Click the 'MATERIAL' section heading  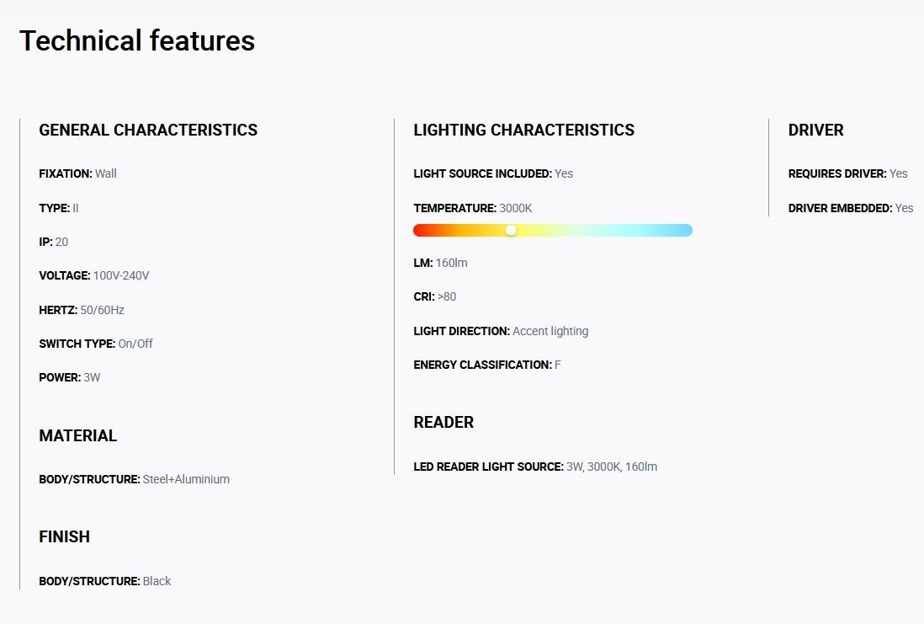coord(77,435)
